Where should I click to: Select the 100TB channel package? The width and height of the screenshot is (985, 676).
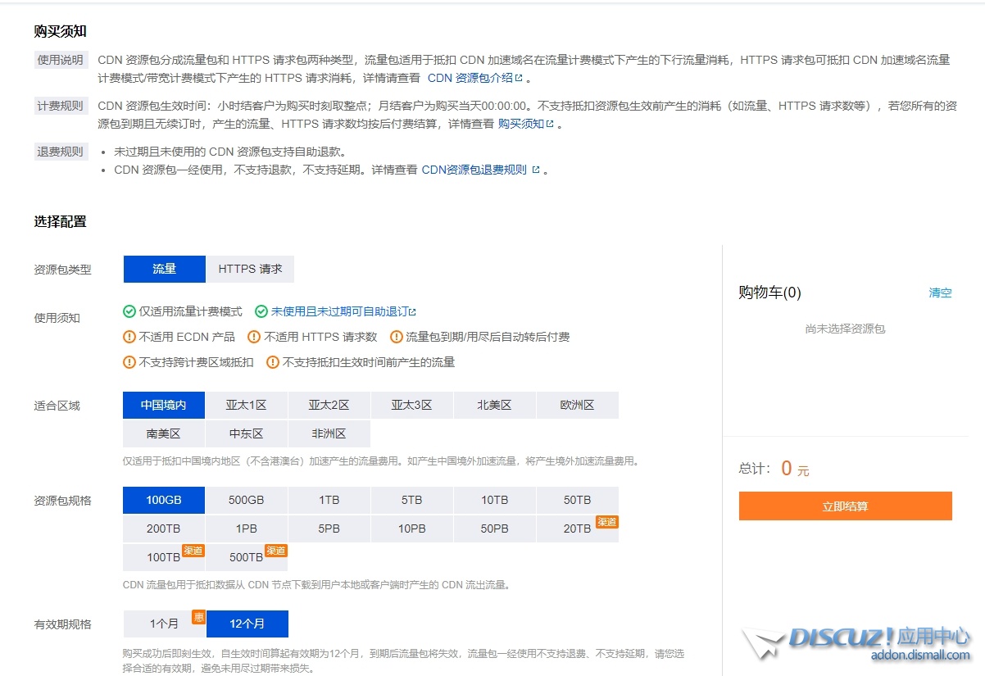click(164, 557)
